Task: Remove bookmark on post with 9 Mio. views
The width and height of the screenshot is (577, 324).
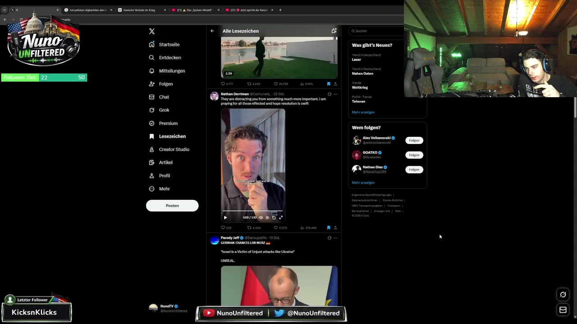Action: tap(329, 84)
